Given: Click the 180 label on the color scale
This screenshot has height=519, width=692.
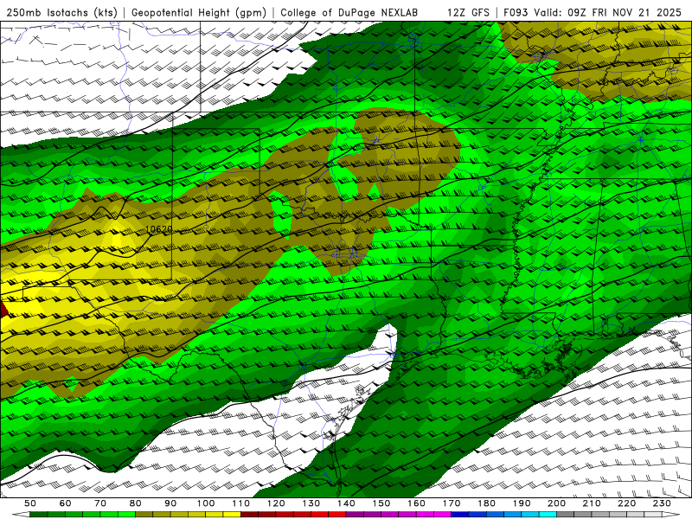Looking at the screenshot, I should (486, 503).
